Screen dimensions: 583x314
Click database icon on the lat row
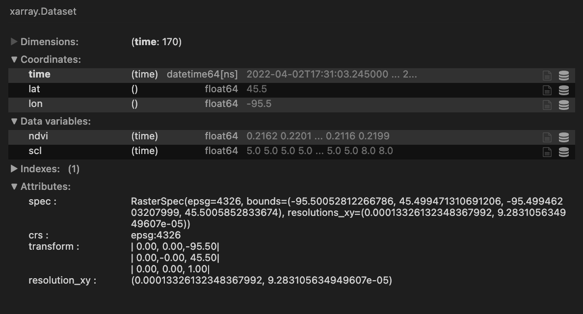pyautogui.click(x=564, y=90)
